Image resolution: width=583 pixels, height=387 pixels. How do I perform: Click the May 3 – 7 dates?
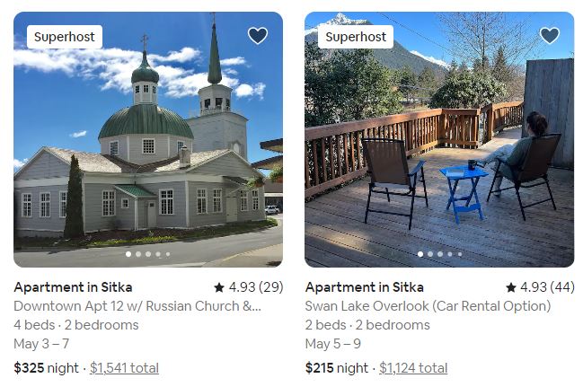(41, 344)
